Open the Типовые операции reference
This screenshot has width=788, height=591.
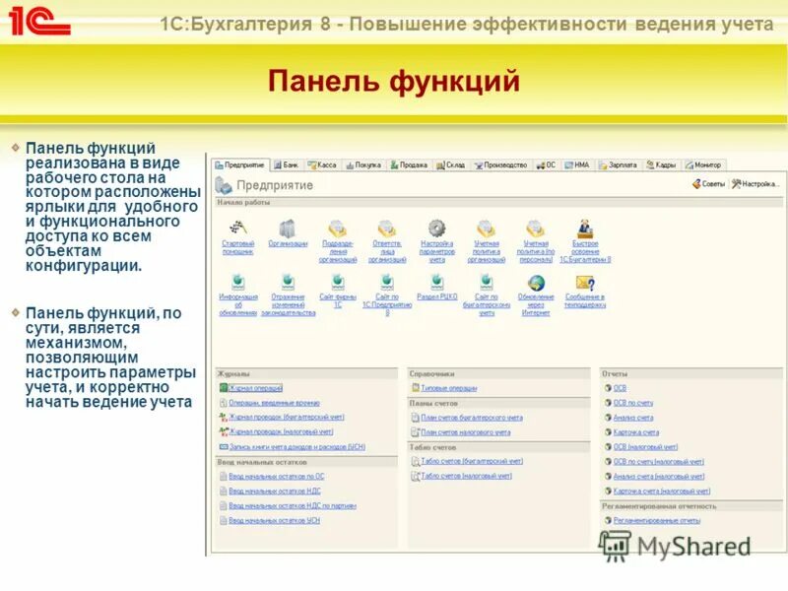pyautogui.click(x=451, y=386)
